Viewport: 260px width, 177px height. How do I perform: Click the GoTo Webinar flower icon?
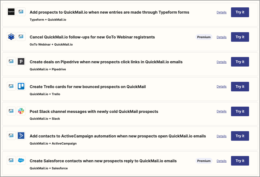click(x=11, y=37)
